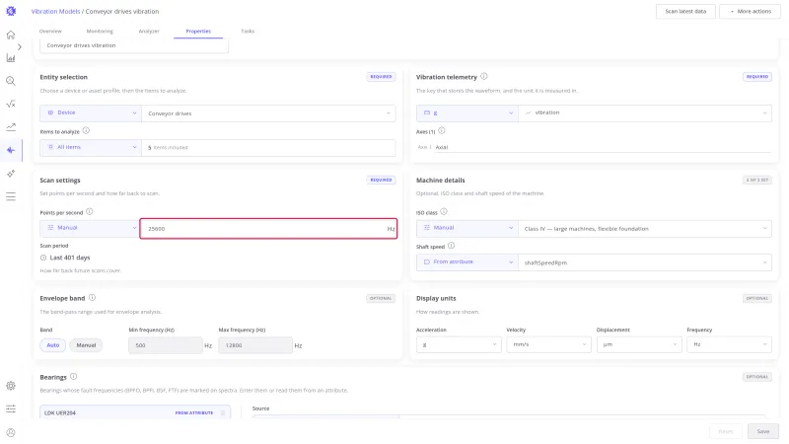Open the user account icon at bottom
The width and height of the screenshot is (789, 444).
(11, 432)
